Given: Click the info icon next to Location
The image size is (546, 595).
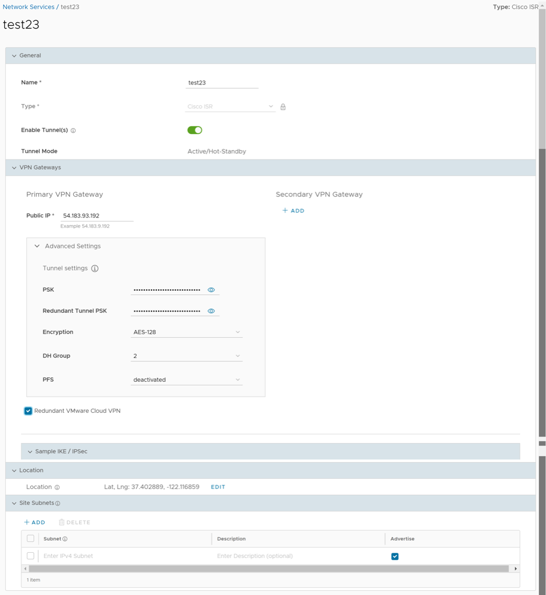Looking at the screenshot, I should [x=57, y=487].
